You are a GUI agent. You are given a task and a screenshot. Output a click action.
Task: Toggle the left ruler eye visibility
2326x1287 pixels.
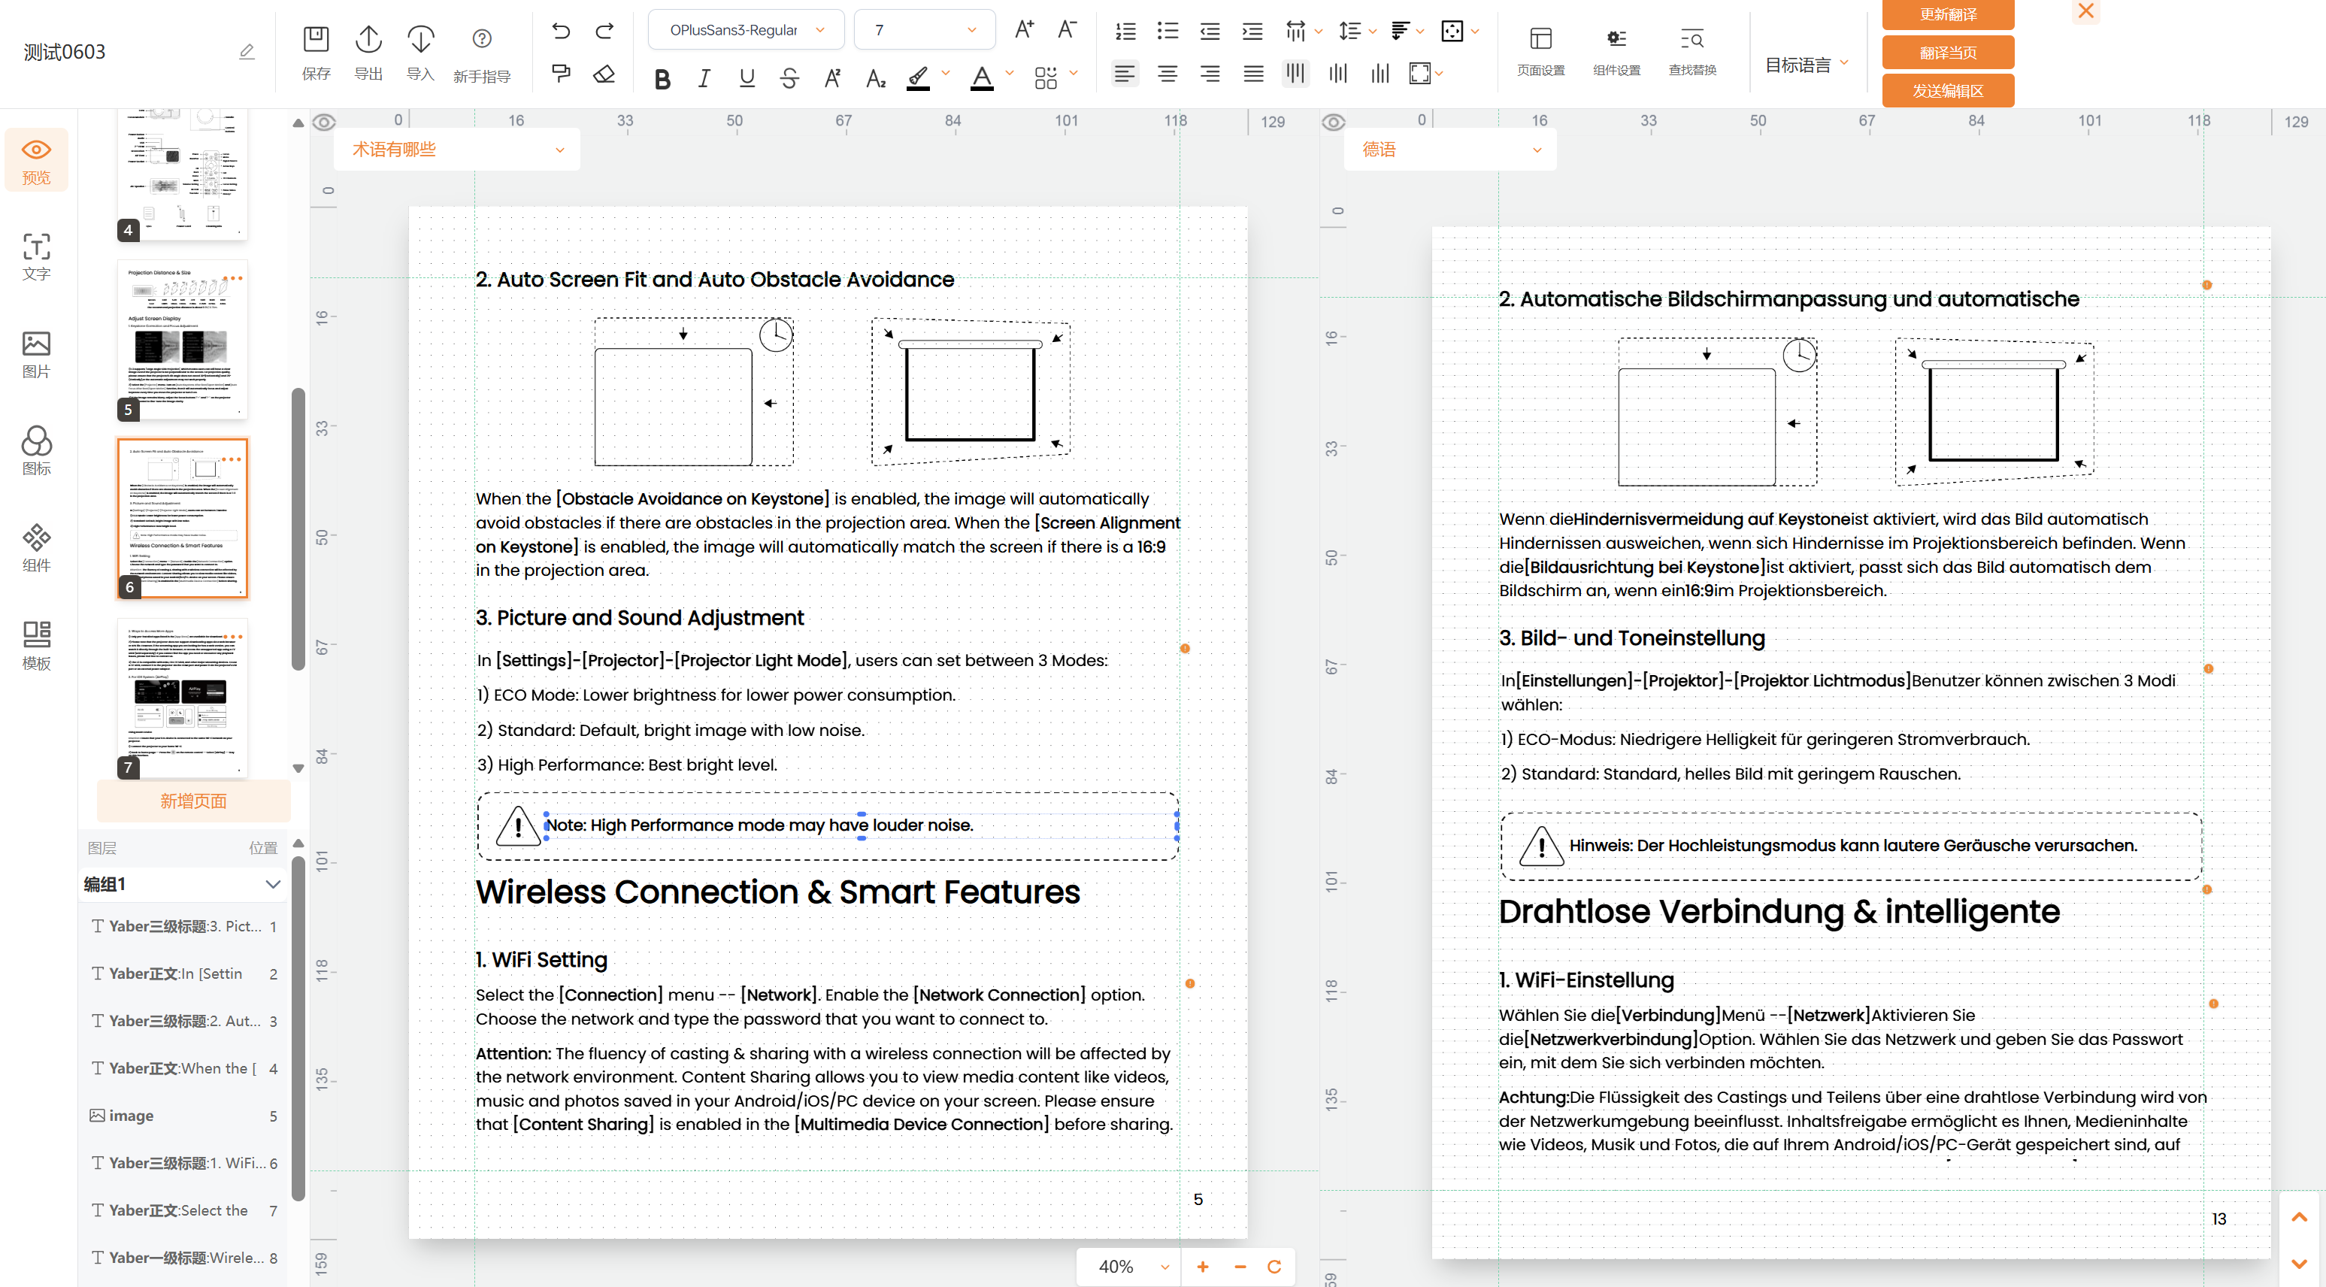pos(324,122)
